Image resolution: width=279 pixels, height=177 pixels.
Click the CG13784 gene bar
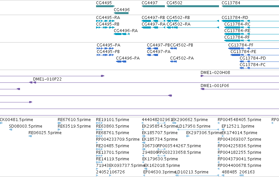[250, 6]
